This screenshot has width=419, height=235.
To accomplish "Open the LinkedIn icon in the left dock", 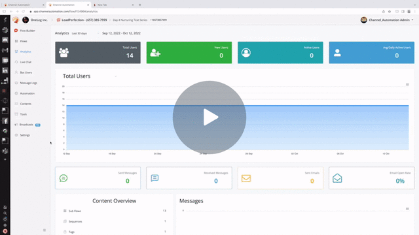I will pyautogui.click(x=5, y=70).
